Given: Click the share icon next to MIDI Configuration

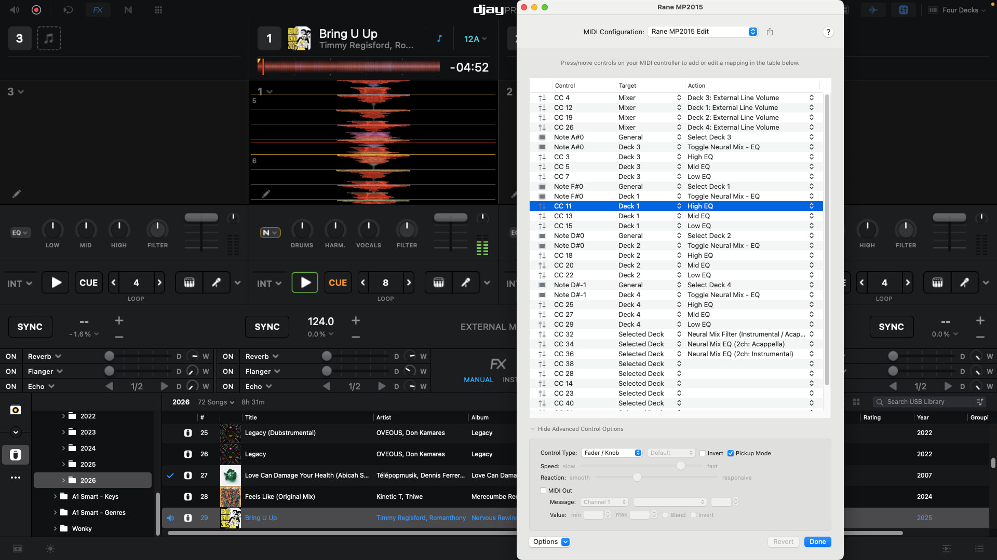Looking at the screenshot, I should pos(770,32).
